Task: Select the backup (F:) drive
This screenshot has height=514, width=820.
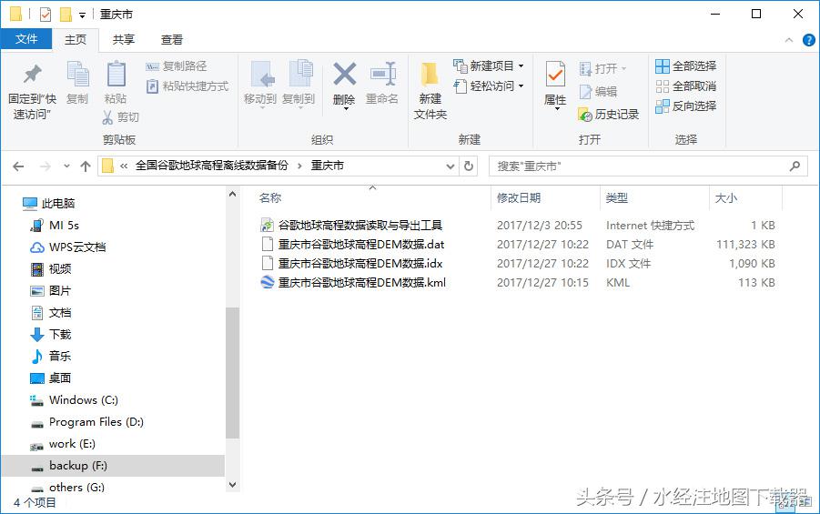Action: point(113,466)
